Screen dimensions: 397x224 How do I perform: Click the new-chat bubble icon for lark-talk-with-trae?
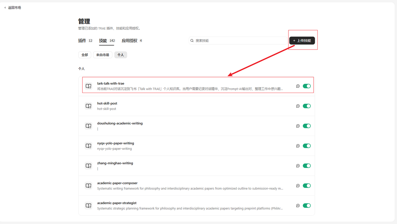pyautogui.click(x=298, y=86)
